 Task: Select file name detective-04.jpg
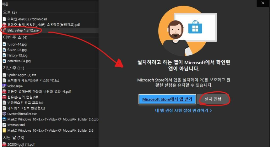pyautogui.click(x=19, y=61)
